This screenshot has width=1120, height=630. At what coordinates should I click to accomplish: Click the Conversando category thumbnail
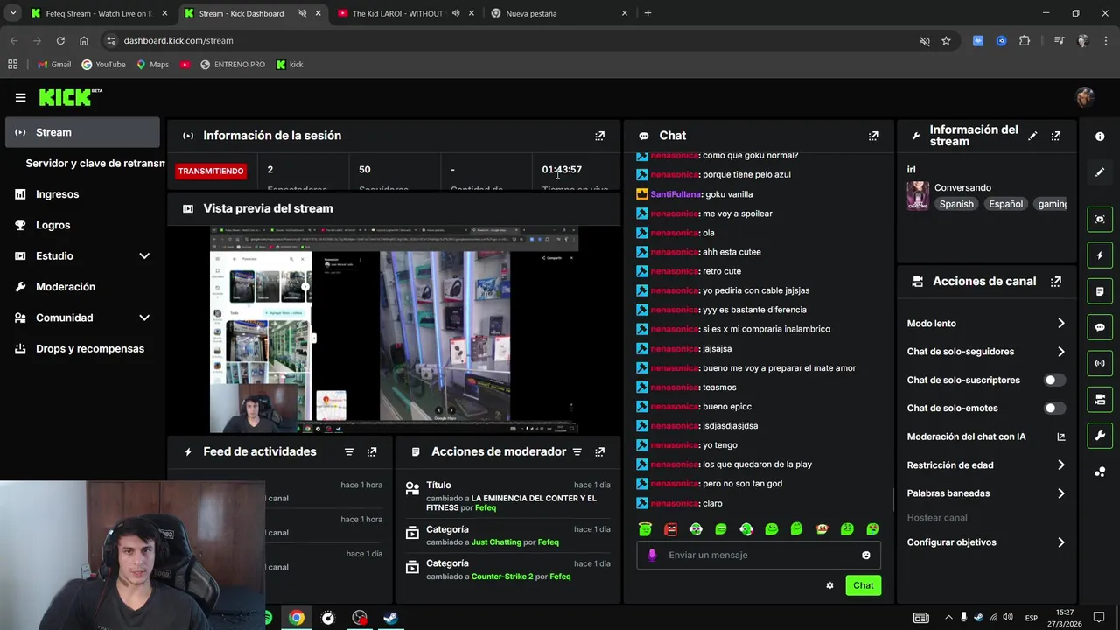pos(918,195)
